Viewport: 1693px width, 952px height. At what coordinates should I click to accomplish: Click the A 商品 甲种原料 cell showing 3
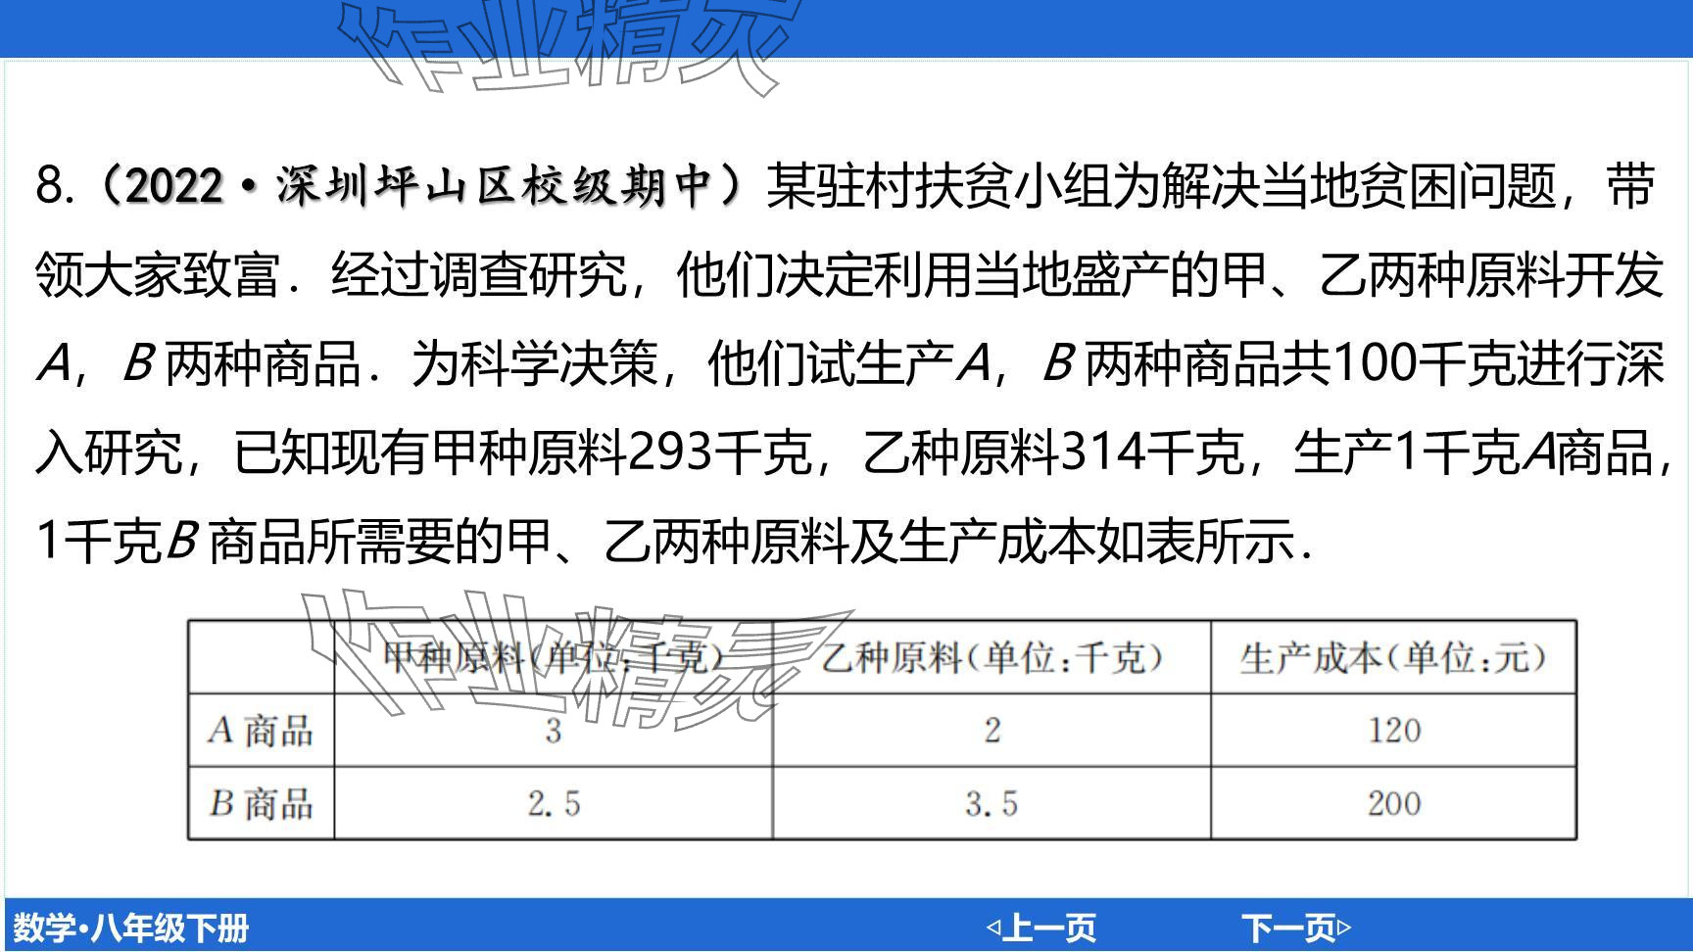554,731
